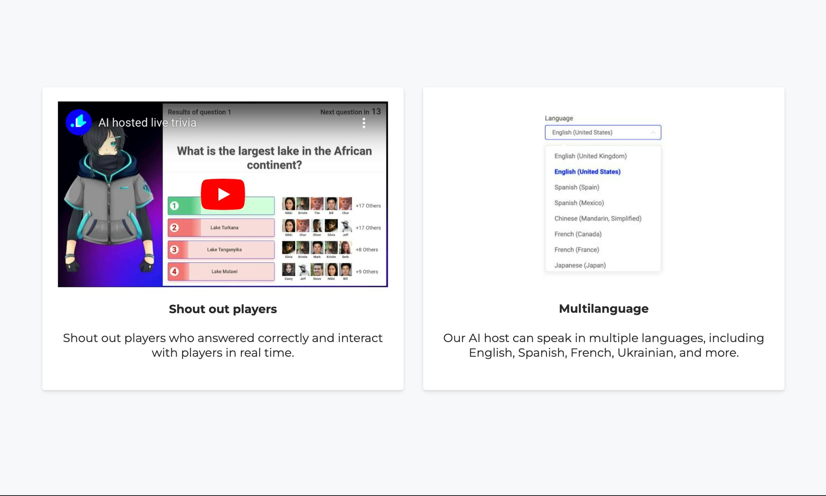The image size is (826, 496).
Task: Click Beth's player avatar
Action: click(x=345, y=248)
